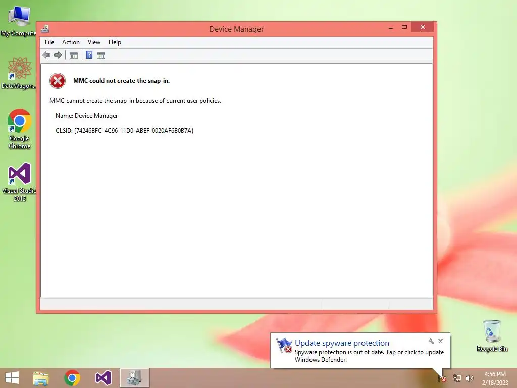517x388 pixels.
Task: Click the Device Manager title bar icon
Action: [45, 29]
